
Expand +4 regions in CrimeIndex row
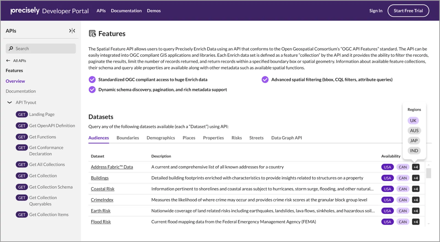pos(416,200)
